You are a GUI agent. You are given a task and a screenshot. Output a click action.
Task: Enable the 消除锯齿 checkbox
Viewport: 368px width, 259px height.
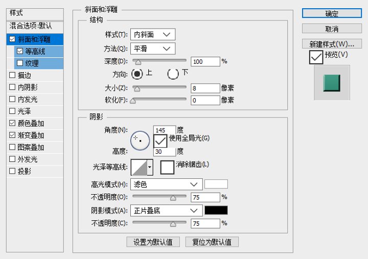click(168, 167)
